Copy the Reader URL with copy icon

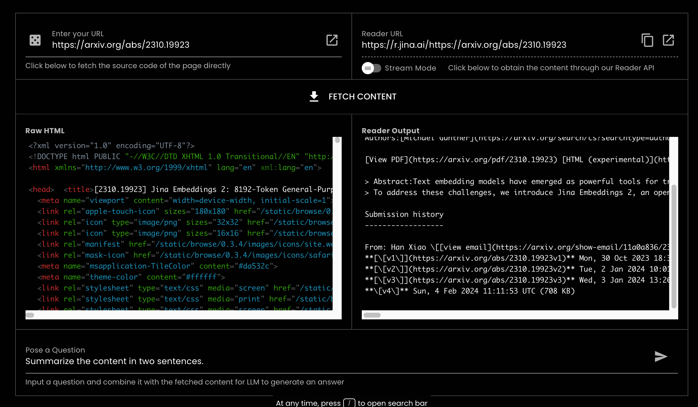tap(647, 40)
